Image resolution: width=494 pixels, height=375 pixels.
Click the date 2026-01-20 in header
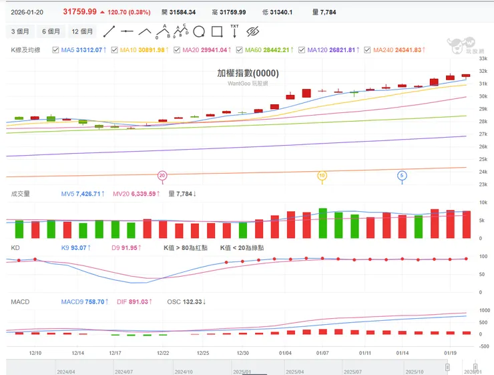[27, 12]
